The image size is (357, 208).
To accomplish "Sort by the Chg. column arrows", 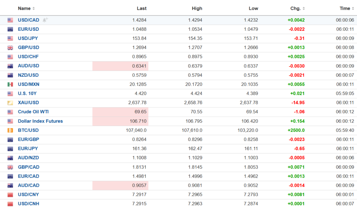I will pos(304,8).
